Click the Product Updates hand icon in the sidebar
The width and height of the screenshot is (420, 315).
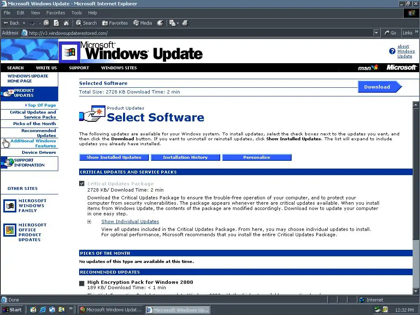point(7,93)
